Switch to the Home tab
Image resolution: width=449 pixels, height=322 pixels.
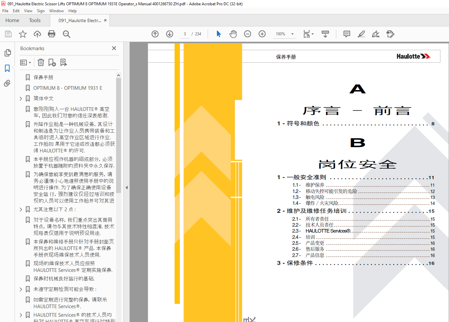coord(12,20)
